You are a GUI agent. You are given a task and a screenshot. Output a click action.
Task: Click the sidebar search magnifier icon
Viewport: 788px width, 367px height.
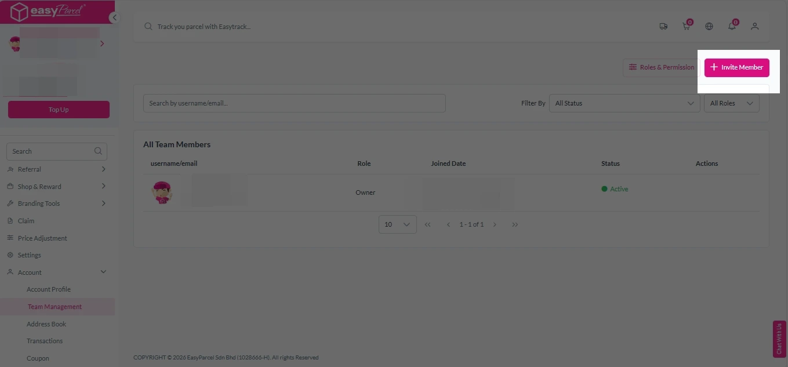pos(98,151)
